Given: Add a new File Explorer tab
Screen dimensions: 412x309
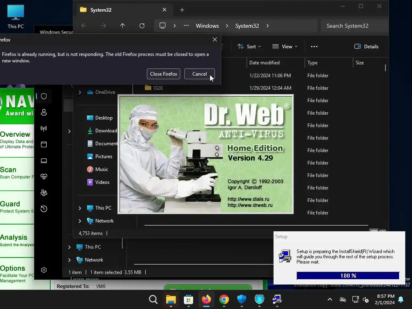Looking at the screenshot, I should click(182, 10).
